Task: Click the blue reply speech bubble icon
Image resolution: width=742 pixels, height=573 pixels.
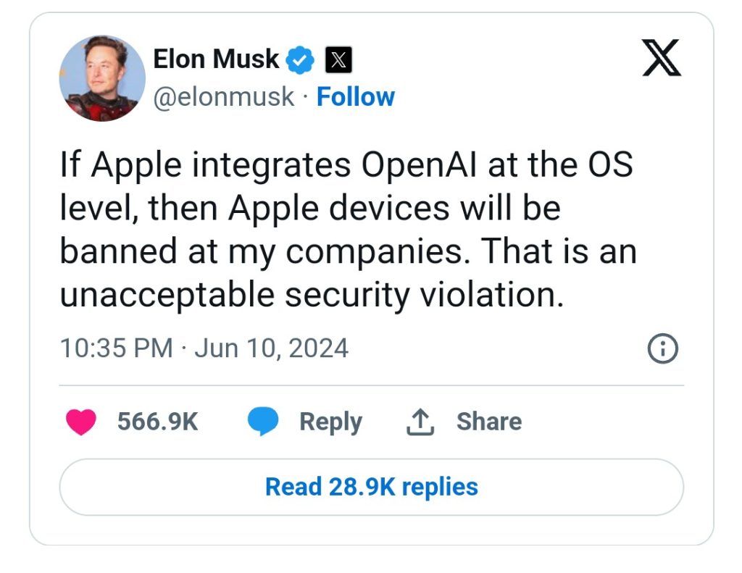Action: coord(263,422)
